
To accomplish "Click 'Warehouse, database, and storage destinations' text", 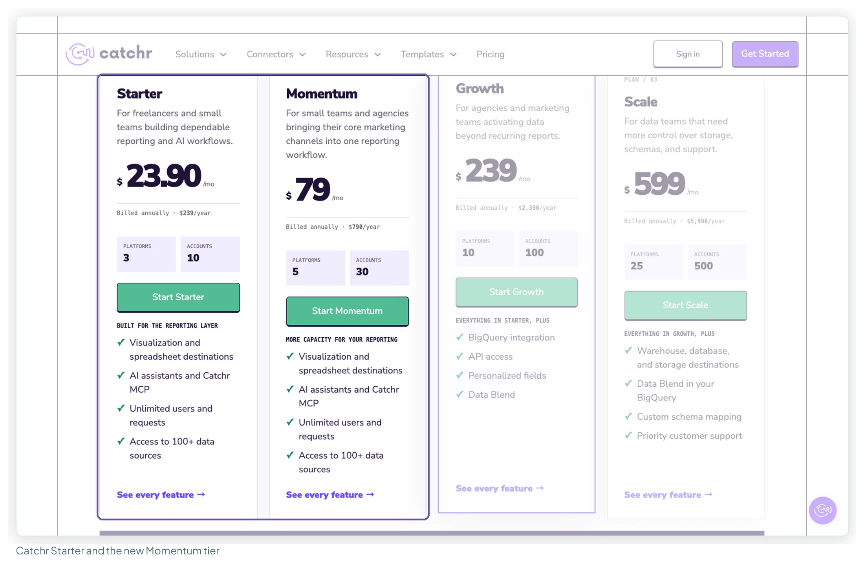I will (x=688, y=358).
